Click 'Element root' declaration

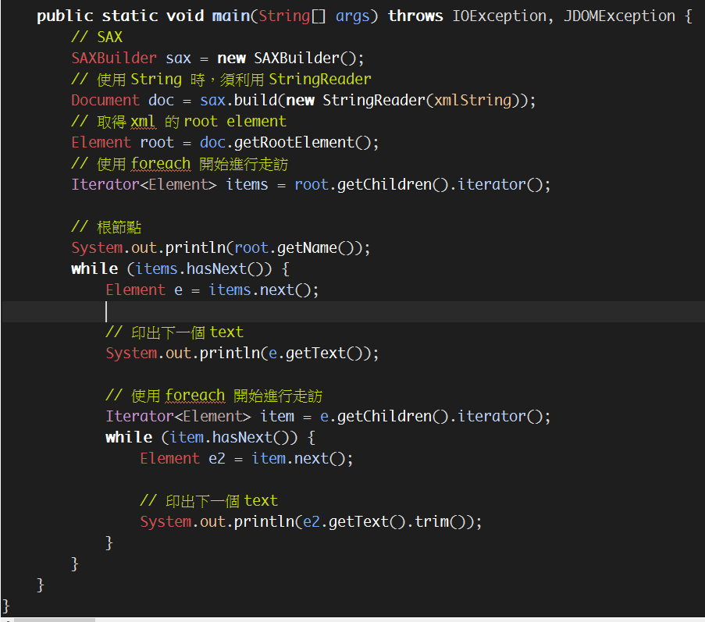(123, 143)
